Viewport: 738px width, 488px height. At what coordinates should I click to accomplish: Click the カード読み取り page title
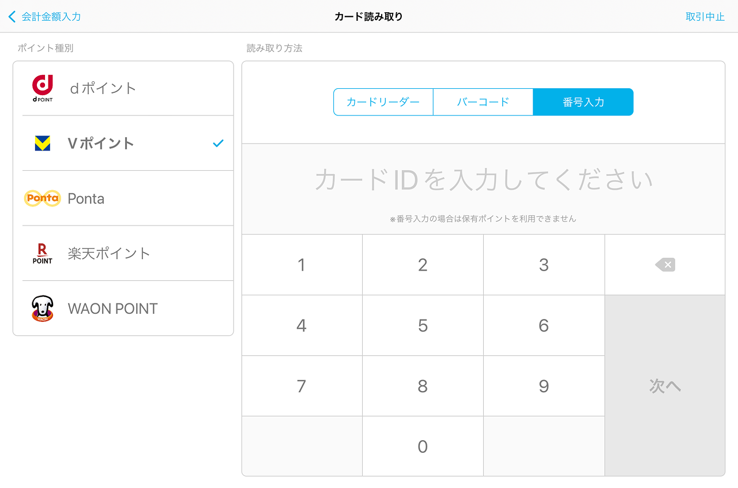point(368,17)
